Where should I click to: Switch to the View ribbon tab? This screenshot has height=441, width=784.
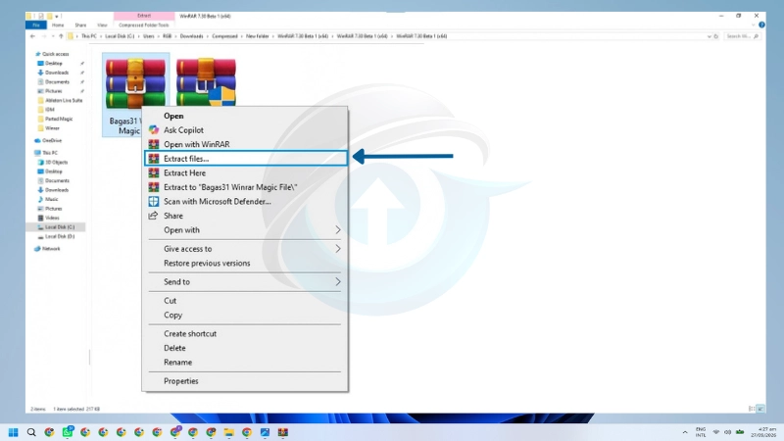(102, 25)
